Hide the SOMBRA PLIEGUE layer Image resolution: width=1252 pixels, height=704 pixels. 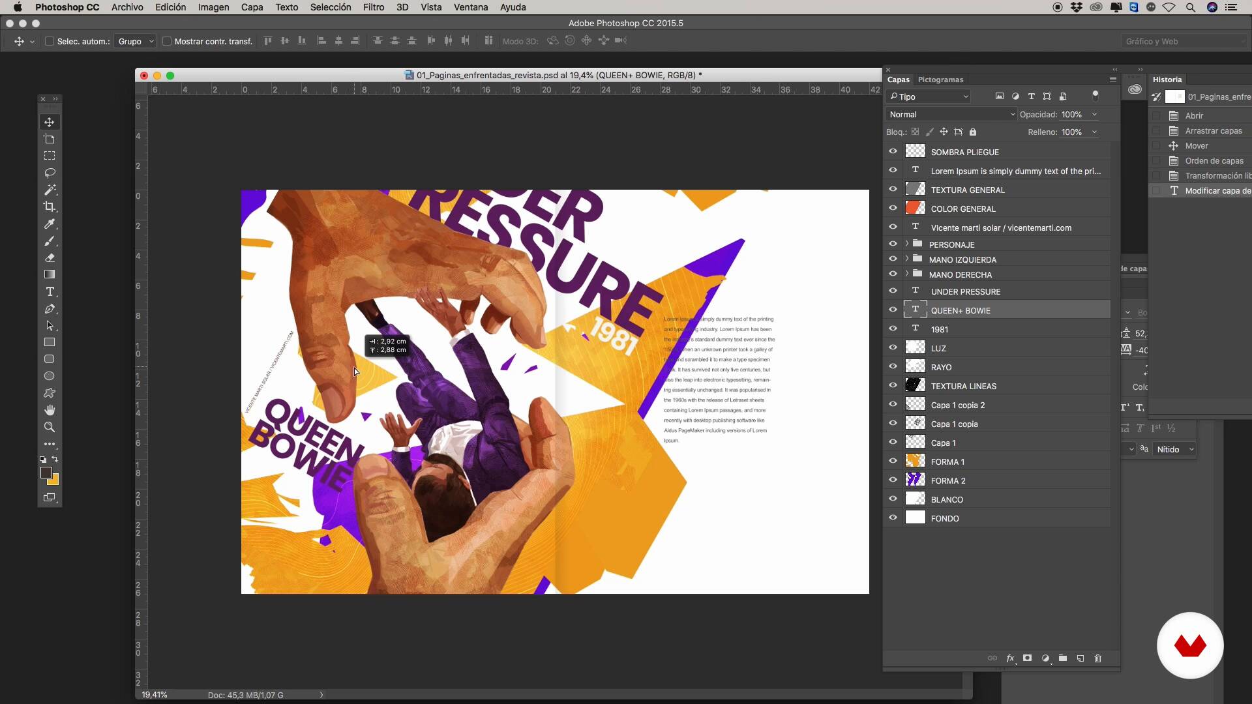[x=893, y=151]
